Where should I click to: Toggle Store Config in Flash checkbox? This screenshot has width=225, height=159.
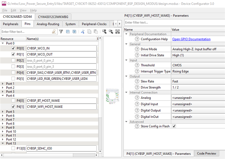[x=174, y=126]
